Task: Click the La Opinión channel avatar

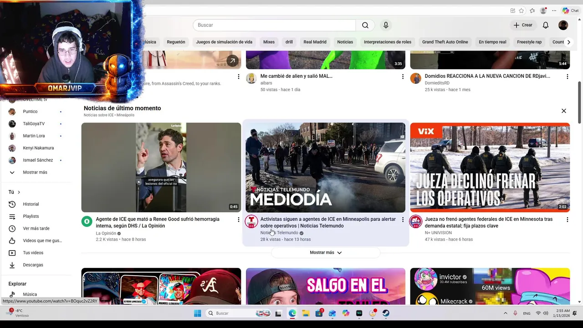Action: pos(87,222)
